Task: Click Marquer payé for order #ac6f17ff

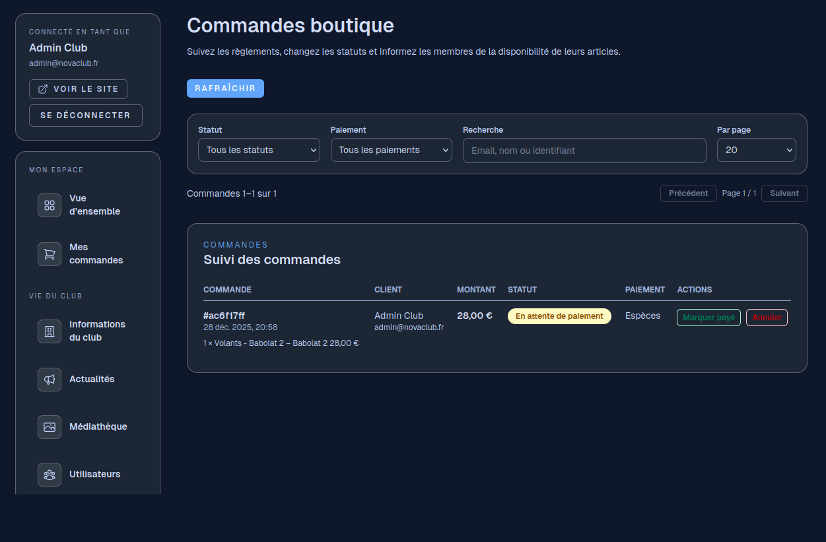Action: click(x=708, y=318)
